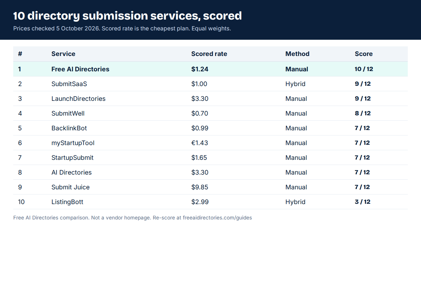421x295 pixels.
Task: Select the 'AI Directories' row-8 service name
Action: [x=72, y=172]
